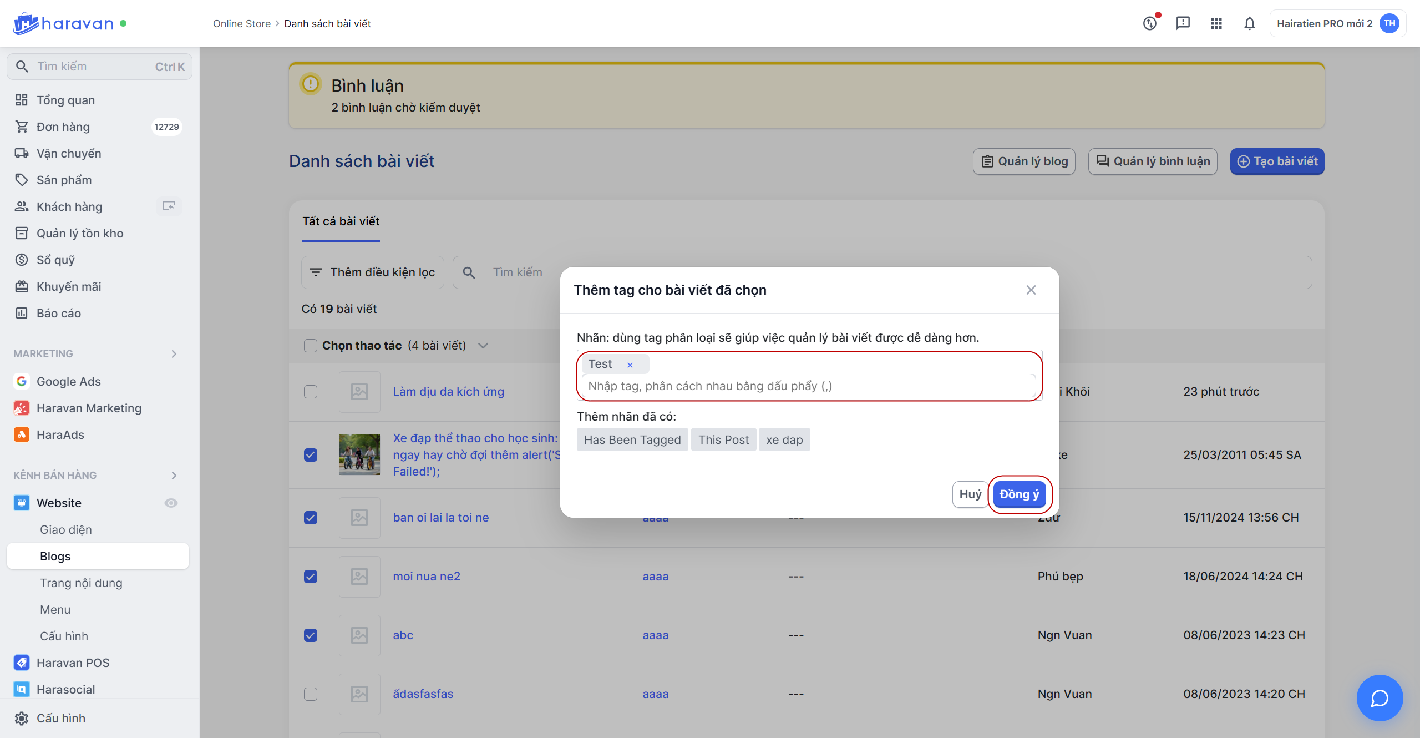Image resolution: width=1420 pixels, height=738 pixels.
Task: Toggle Website visibility eye icon
Action: point(171,503)
